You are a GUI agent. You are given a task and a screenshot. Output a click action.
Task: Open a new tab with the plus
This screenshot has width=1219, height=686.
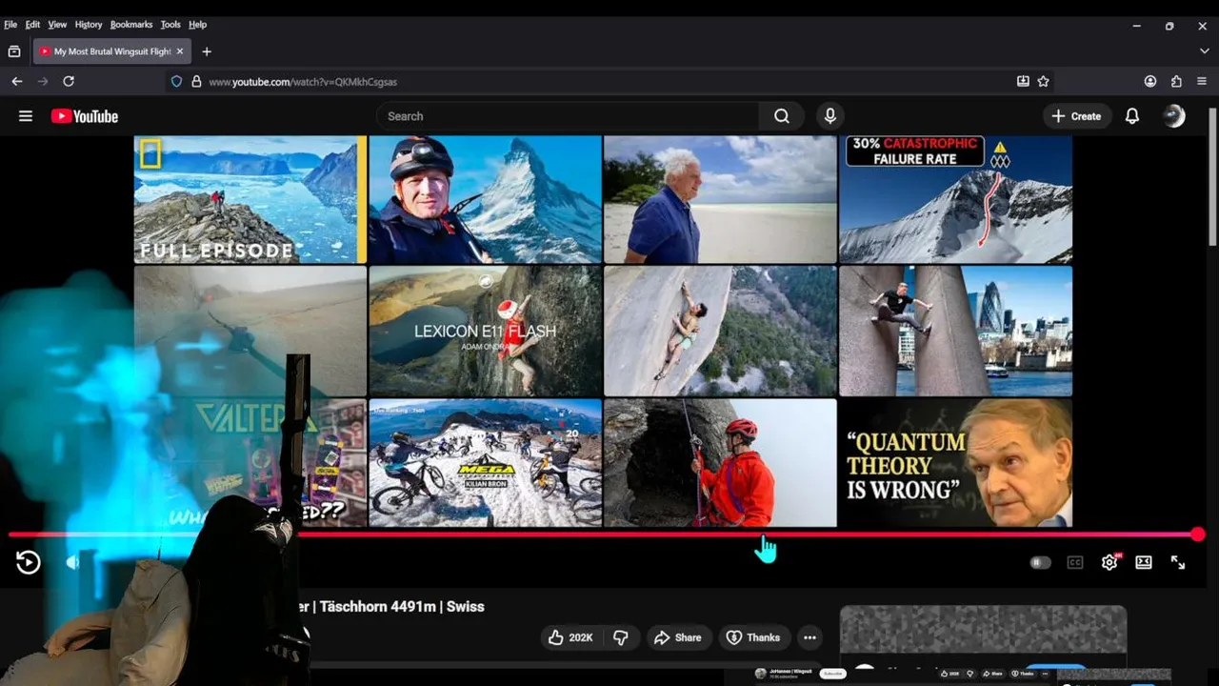207,51
